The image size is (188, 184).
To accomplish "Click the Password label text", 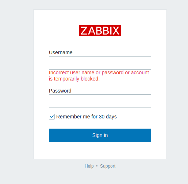I will pos(60,91).
